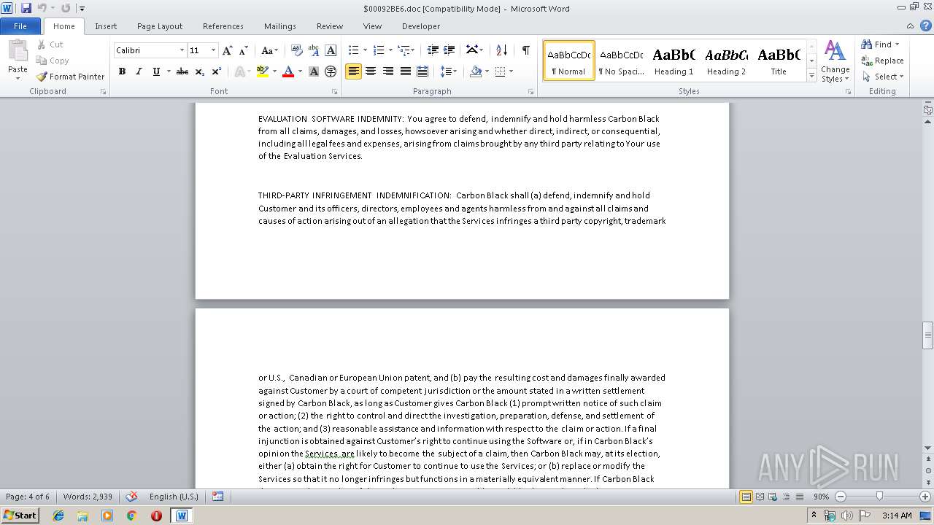Click the Page: 4 of 6 indicator

click(28, 497)
